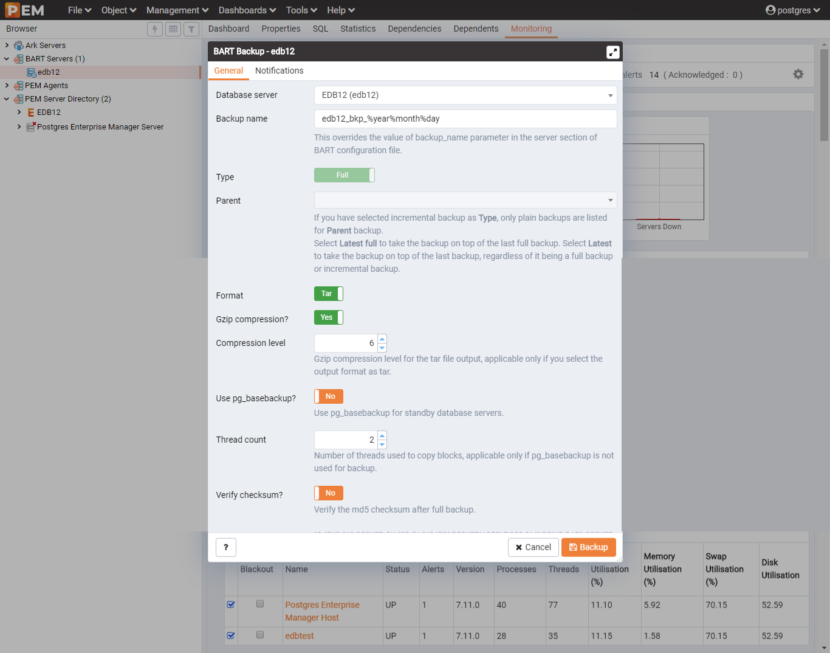Image resolution: width=830 pixels, height=653 pixels.
Task: Click the EDB12 server icon in tree
Action: click(31, 112)
